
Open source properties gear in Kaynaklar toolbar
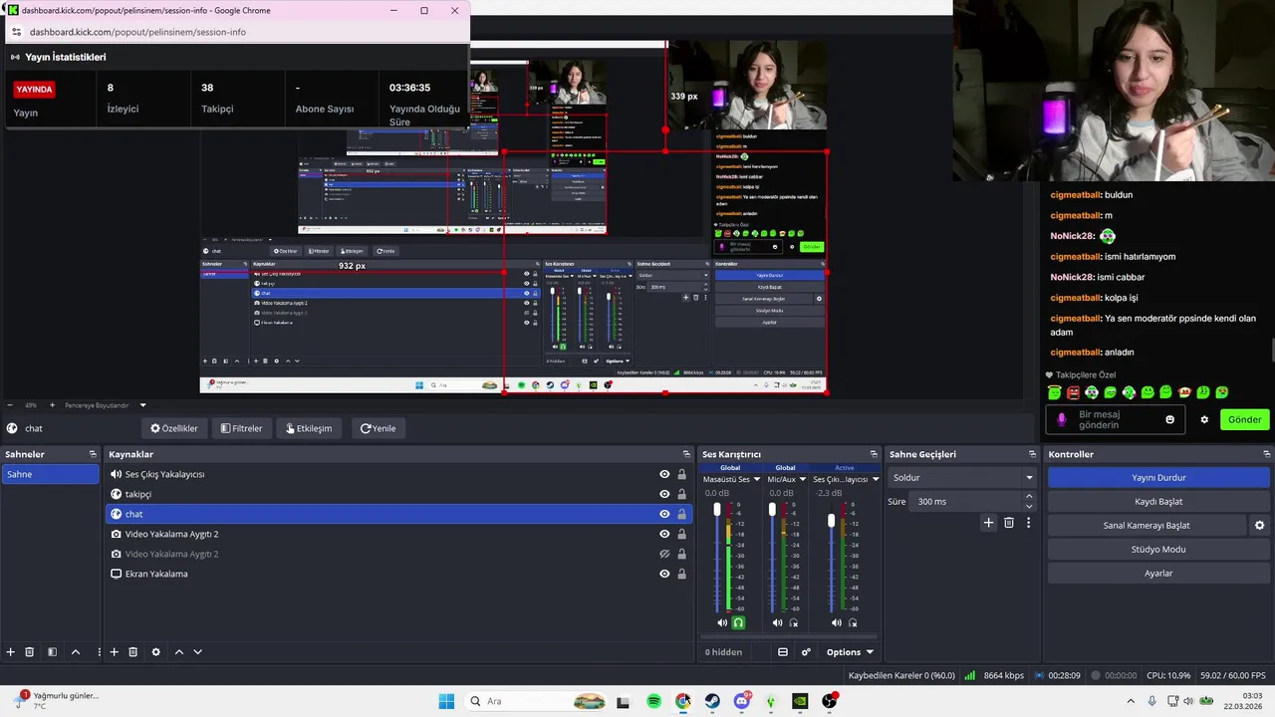pos(155,652)
